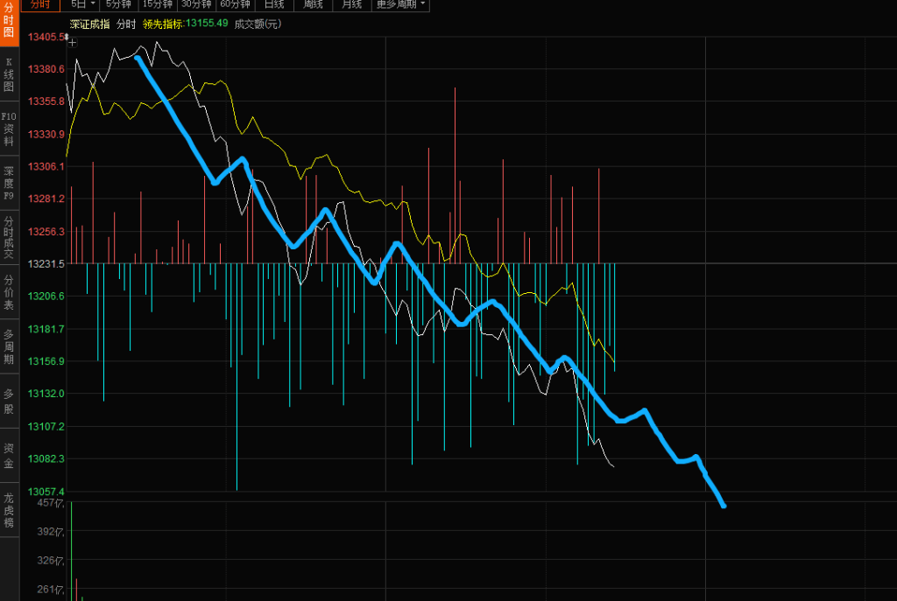Open 深度 F9 in the sidebar

coord(9,183)
